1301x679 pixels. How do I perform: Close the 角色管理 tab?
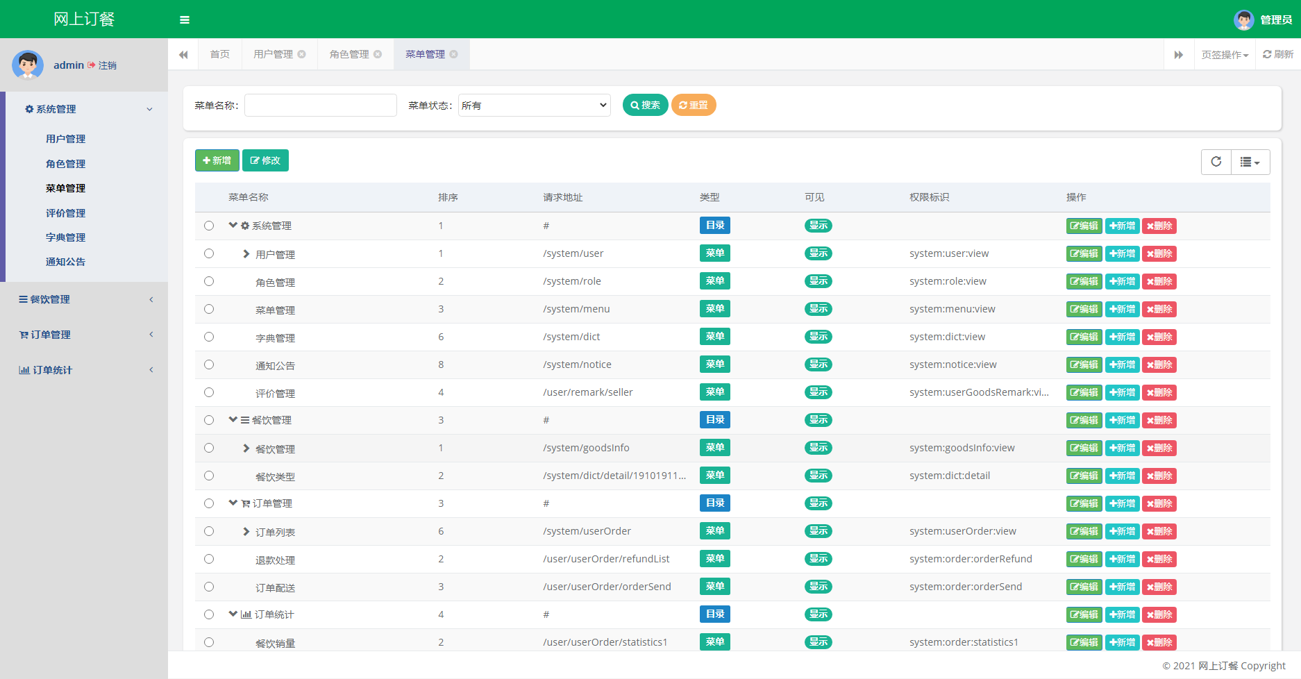click(x=378, y=54)
